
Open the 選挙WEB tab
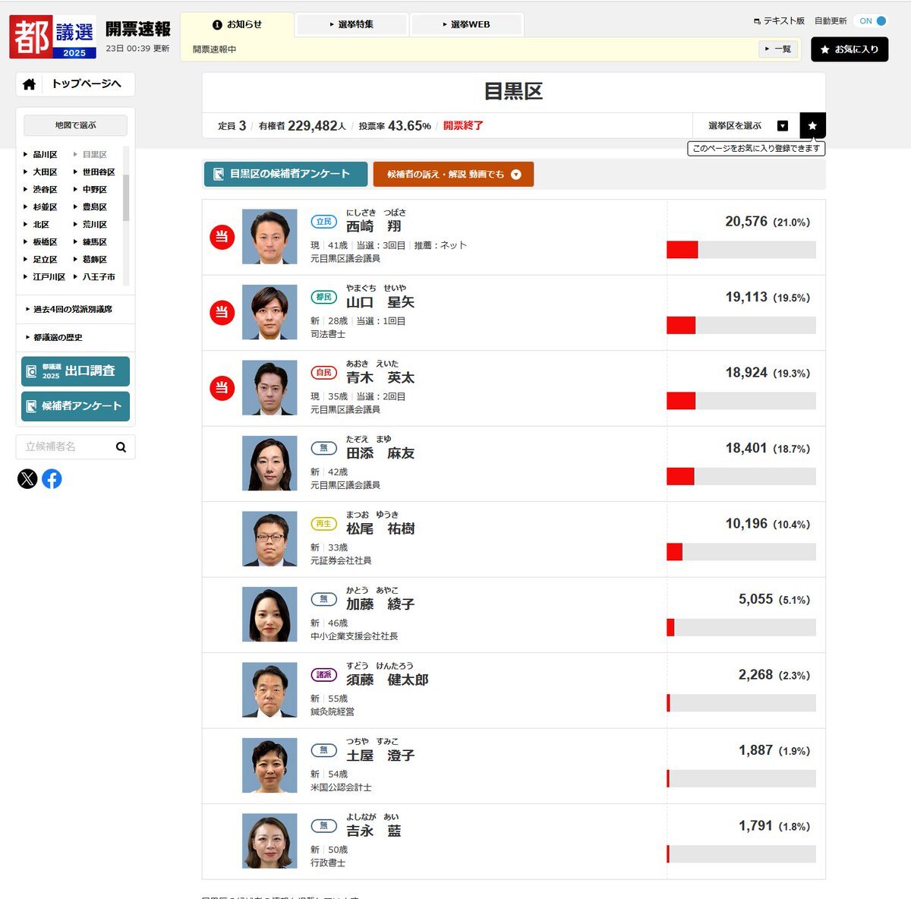[x=467, y=24]
